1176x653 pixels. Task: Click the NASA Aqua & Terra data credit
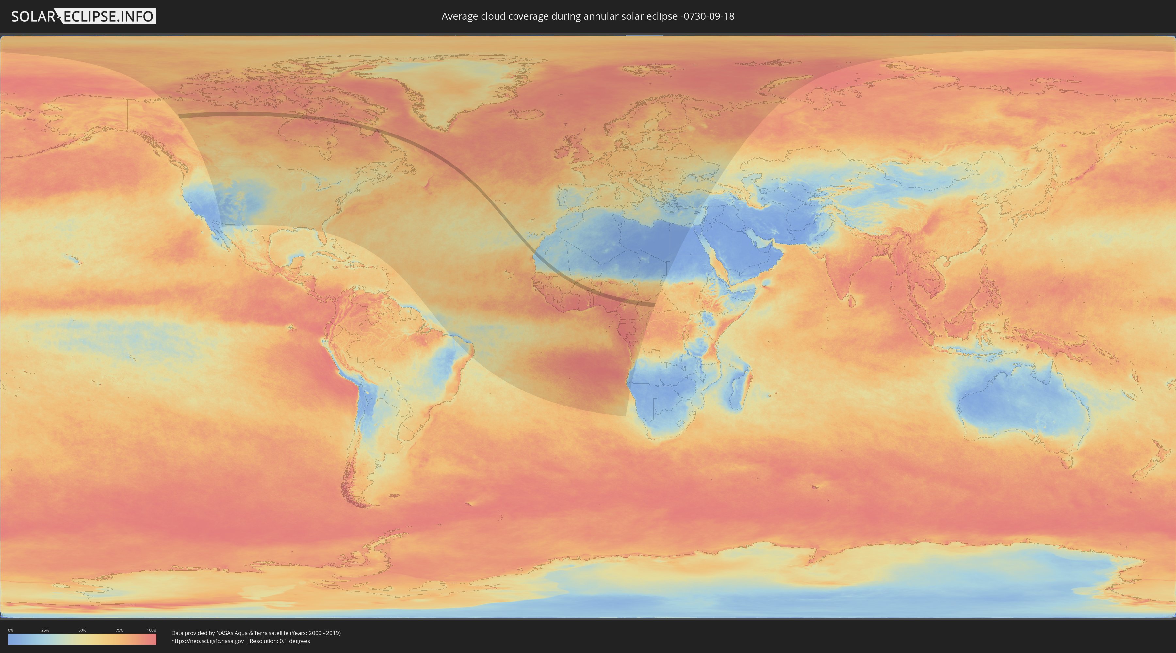[x=256, y=633]
